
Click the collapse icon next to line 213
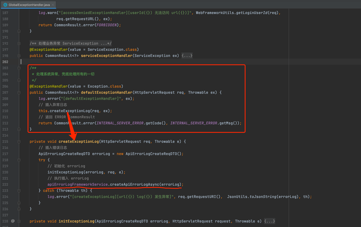pyautogui.click(x=19, y=129)
